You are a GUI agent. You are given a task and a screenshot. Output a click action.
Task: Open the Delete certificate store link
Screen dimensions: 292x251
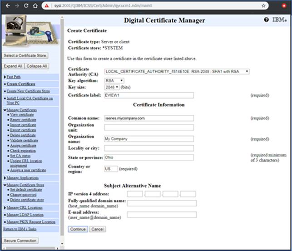coord(27,200)
